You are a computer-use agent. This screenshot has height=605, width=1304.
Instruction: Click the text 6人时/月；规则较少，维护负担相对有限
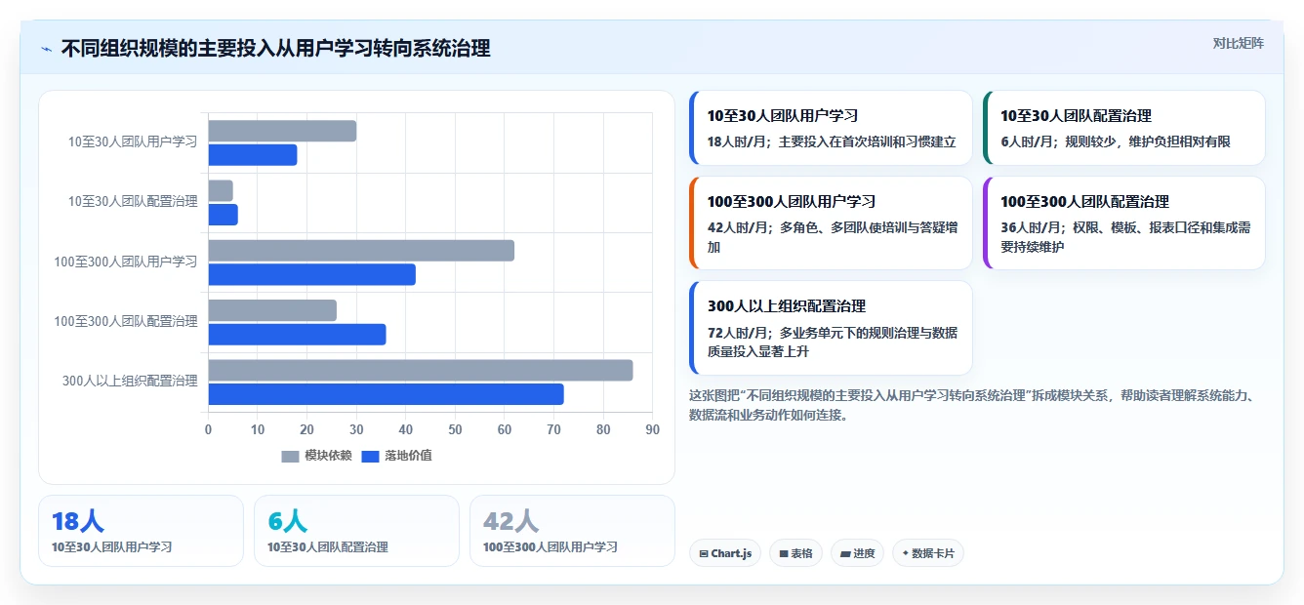click(1116, 141)
